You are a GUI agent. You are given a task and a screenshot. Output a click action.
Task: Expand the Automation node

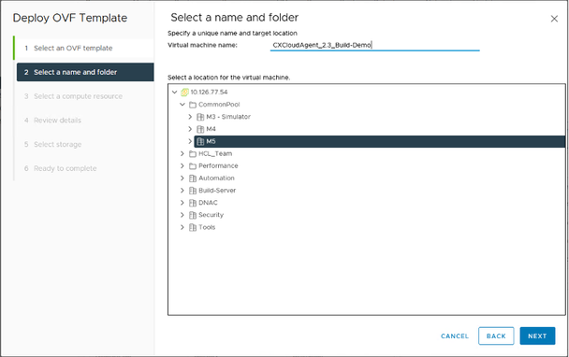pos(182,178)
